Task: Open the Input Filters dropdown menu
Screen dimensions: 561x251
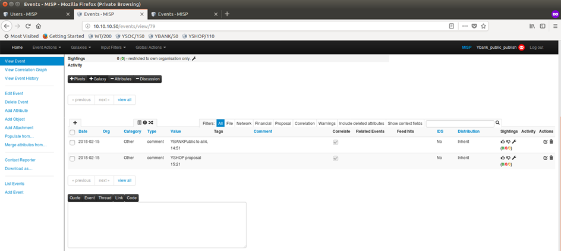Action: pyautogui.click(x=113, y=47)
